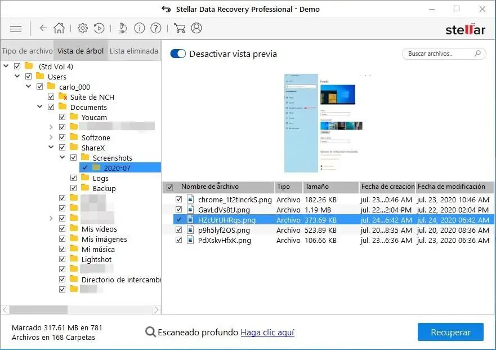
Task: Click the p9h5lyf2OS.png file icon
Action: [x=190, y=230]
